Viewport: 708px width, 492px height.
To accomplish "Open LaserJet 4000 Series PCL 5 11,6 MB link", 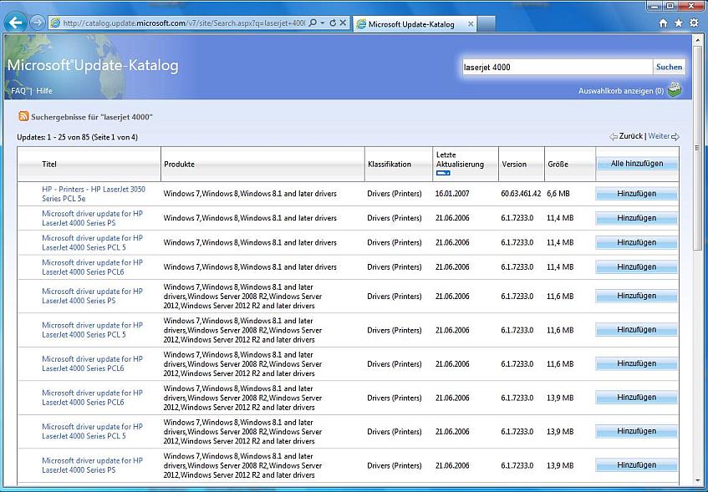I will coord(92,329).
